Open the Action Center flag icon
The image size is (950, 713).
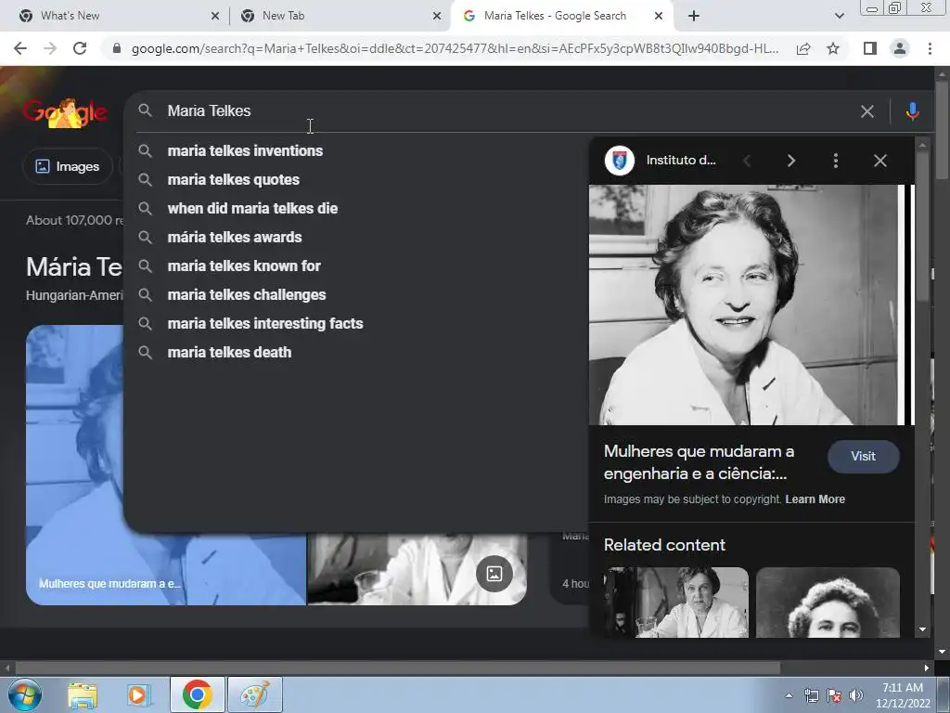tap(834, 695)
